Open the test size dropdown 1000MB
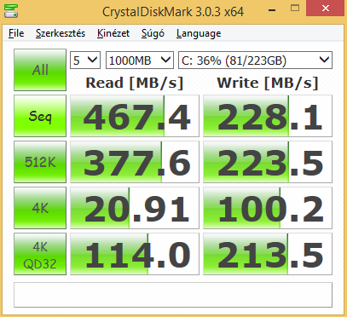Image resolution: width=347 pixels, height=317 pixels. click(x=140, y=61)
